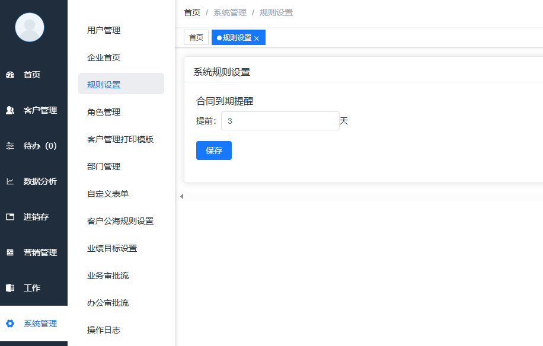Click the blue 保存 button

[213, 150]
